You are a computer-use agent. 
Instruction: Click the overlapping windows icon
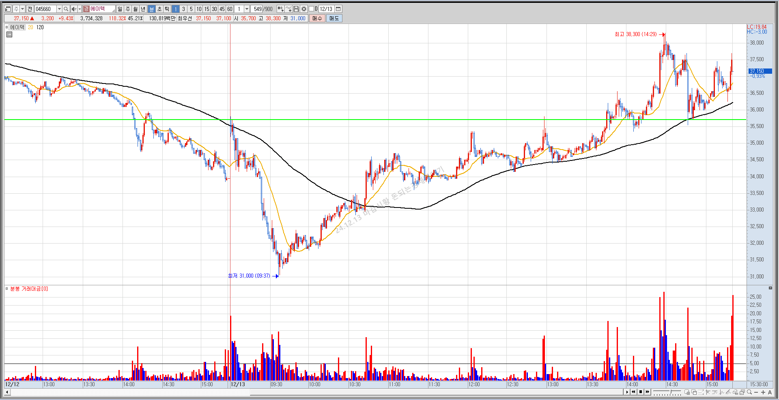tap(694, 392)
